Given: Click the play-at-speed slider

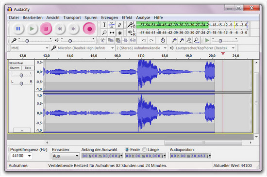Looking at the screenshot, I should tap(225, 41).
